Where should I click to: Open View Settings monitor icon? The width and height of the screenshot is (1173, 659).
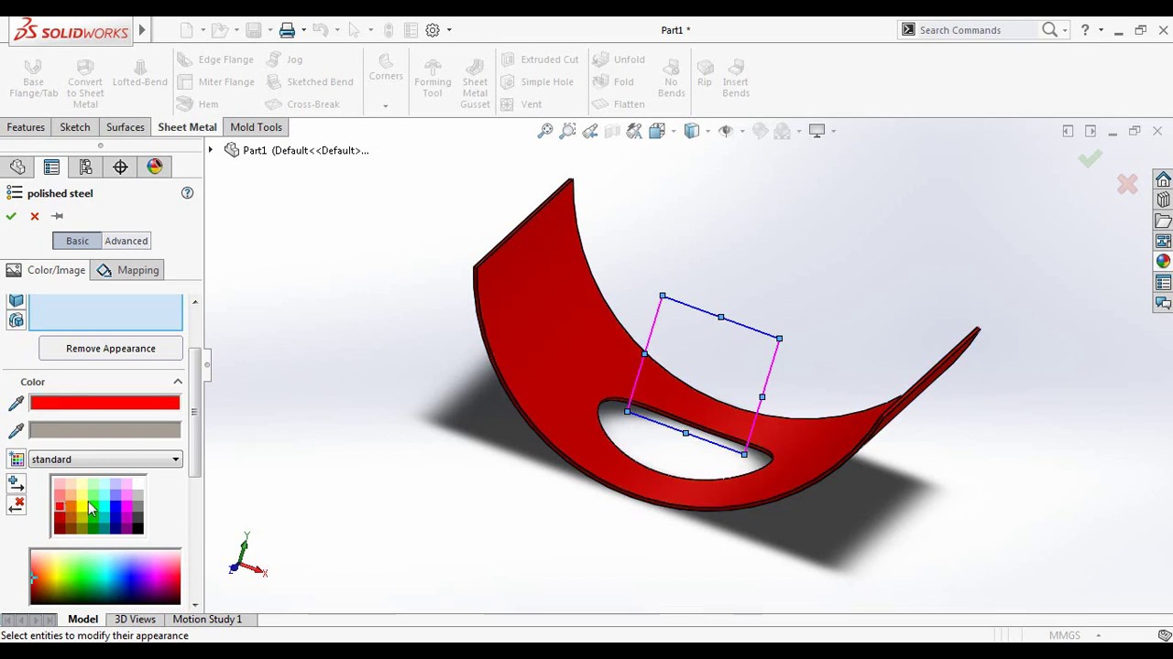(x=817, y=131)
